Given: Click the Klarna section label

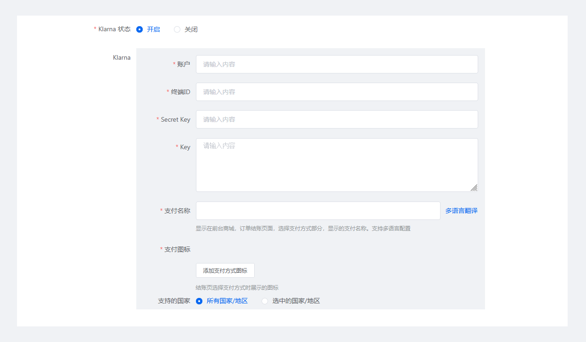Looking at the screenshot, I should (x=122, y=58).
